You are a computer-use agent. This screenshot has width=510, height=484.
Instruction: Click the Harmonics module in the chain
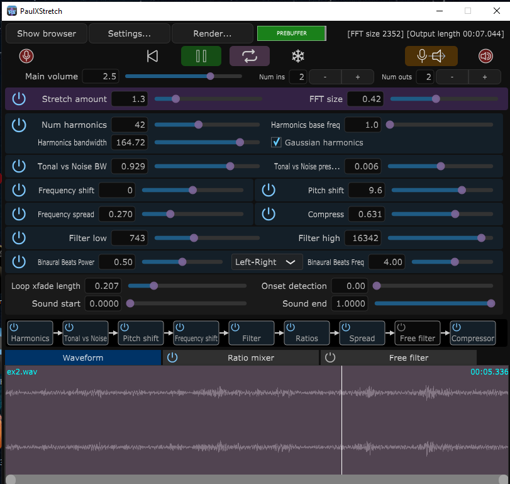coord(30,333)
